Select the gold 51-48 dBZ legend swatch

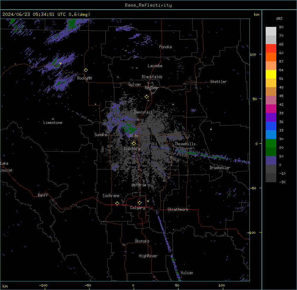pos(271,83)
